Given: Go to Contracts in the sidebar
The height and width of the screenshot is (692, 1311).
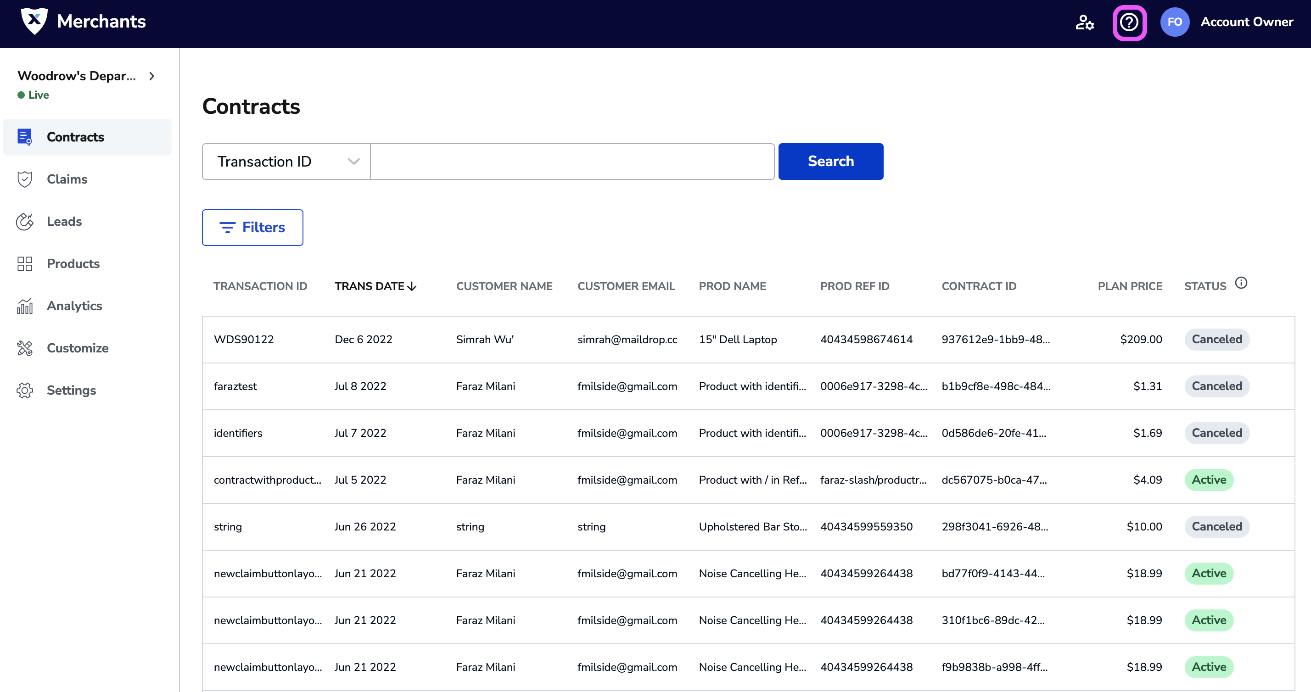Looking at the screenshot, I should tap(75, 137).
